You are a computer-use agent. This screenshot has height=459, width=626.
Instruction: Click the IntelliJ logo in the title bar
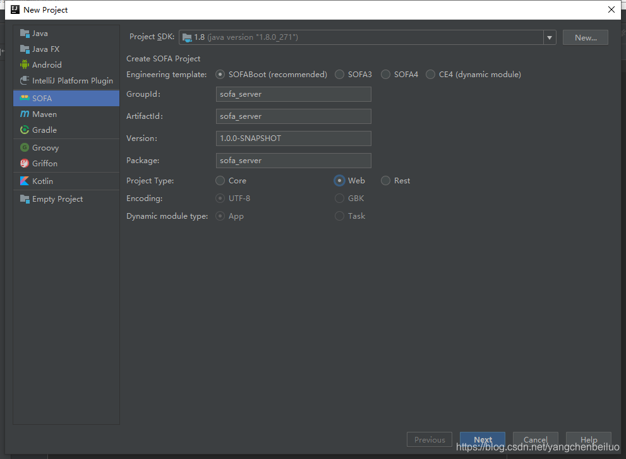(15, 9)
